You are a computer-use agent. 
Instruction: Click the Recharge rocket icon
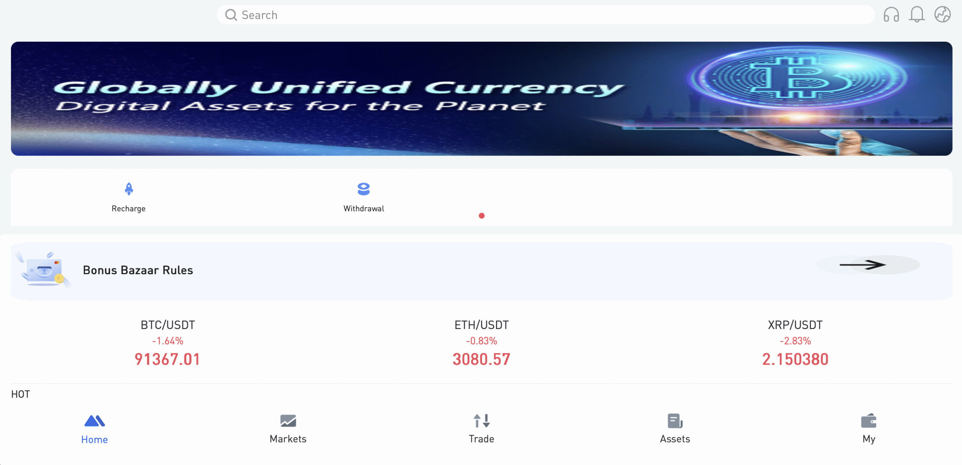(129, 189)
